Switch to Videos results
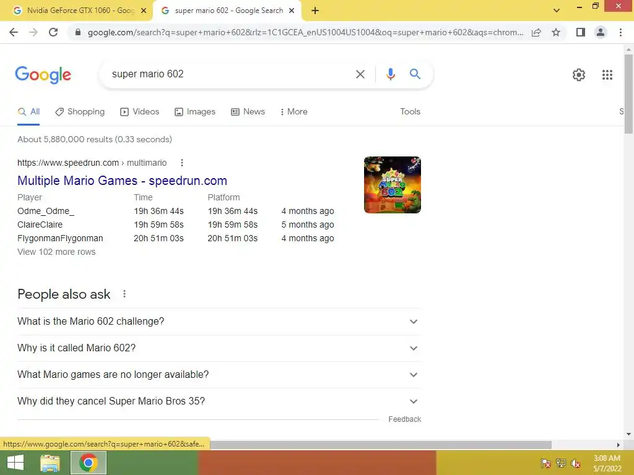Screen dimensions: 634x475 140,112
